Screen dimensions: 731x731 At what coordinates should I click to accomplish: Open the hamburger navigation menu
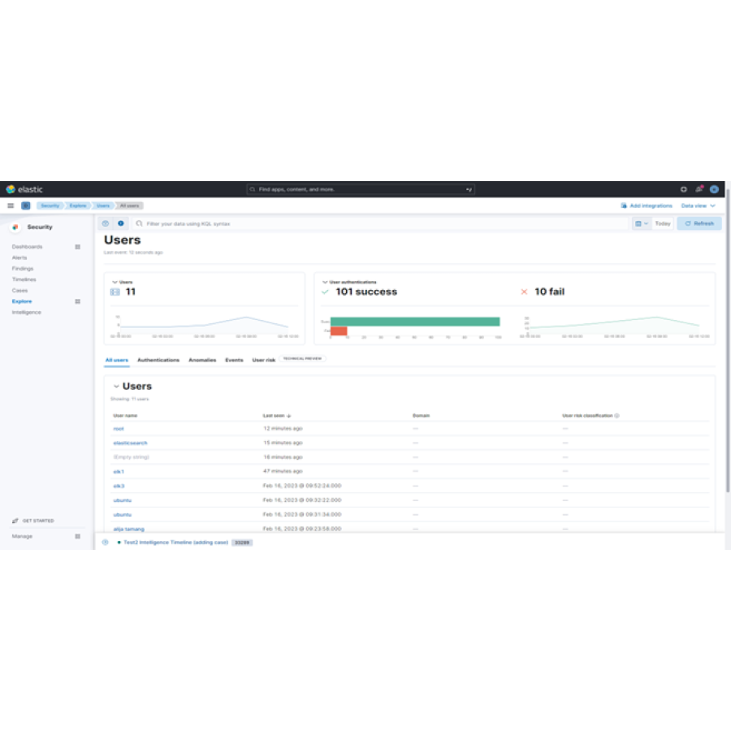(9, 205)
